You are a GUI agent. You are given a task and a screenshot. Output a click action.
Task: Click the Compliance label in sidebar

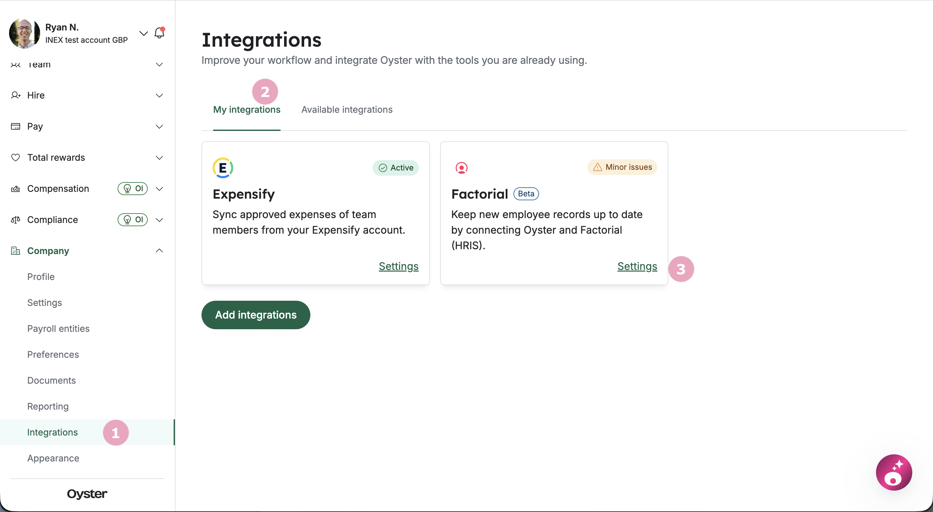52,220
